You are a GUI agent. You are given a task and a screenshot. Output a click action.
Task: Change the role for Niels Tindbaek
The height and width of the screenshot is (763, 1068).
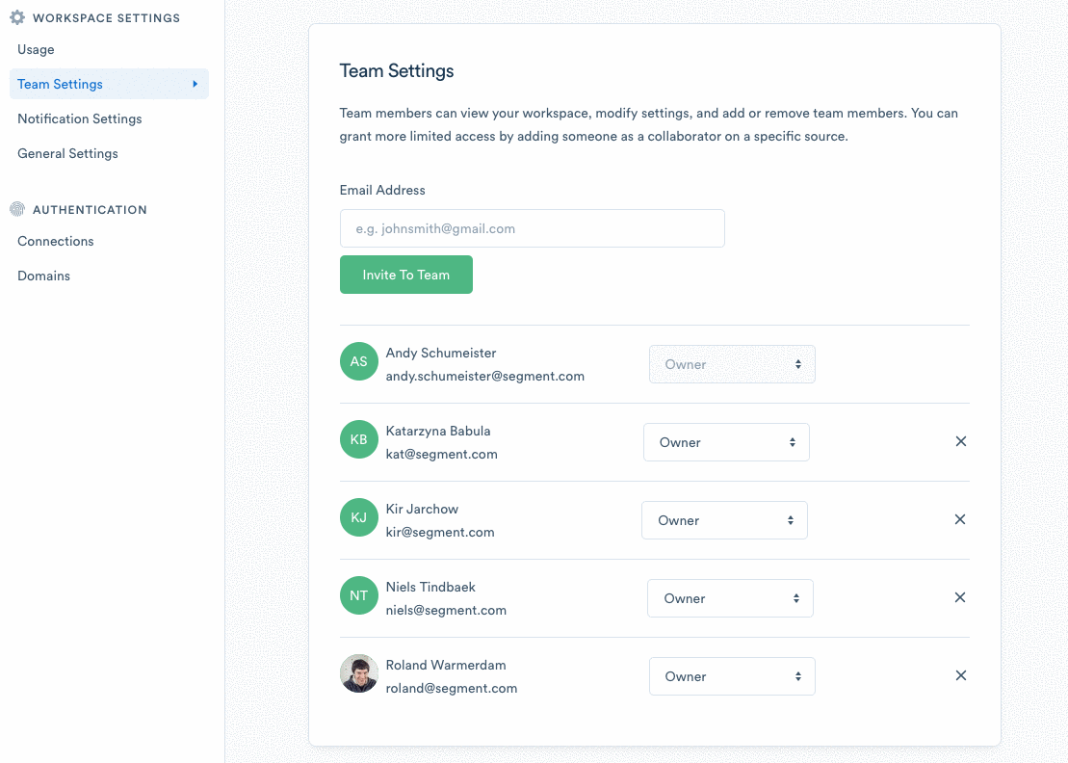pyautogui.click(x=730, y=598)
